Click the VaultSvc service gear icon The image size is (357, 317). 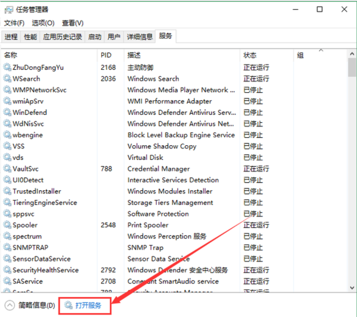click(x=7, y=169)
